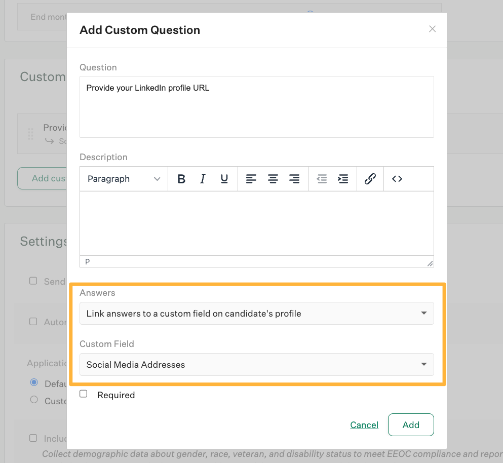Increase indent in description editor
Image resolution: width=503 pixels, height=463 pixels.
343,179
